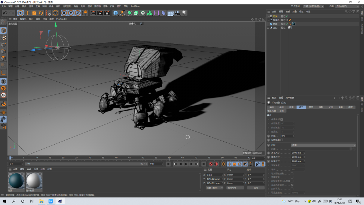Click the teal material tag on 地面
364x205 pixels.
pos(294,24)
